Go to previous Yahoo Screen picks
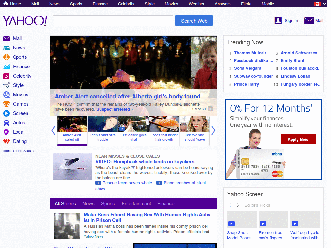The image size is (331, 248). click(x=230, y=205)
